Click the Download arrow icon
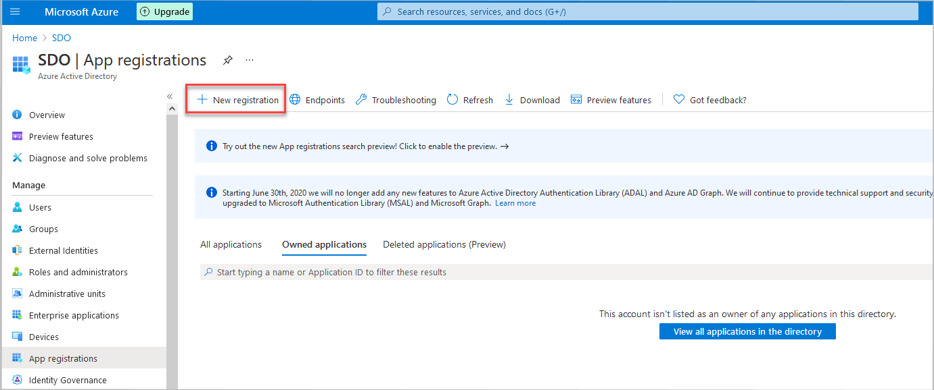Image resolution: width=934 pixels, height=390 pixels. pyautogui.click(x=509, y=100)
